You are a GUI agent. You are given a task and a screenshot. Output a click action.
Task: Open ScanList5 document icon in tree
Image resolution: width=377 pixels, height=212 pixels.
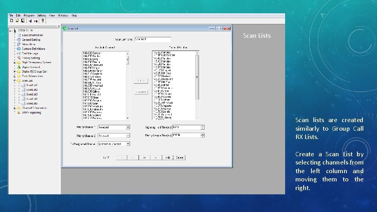click(x=24, y=103)
